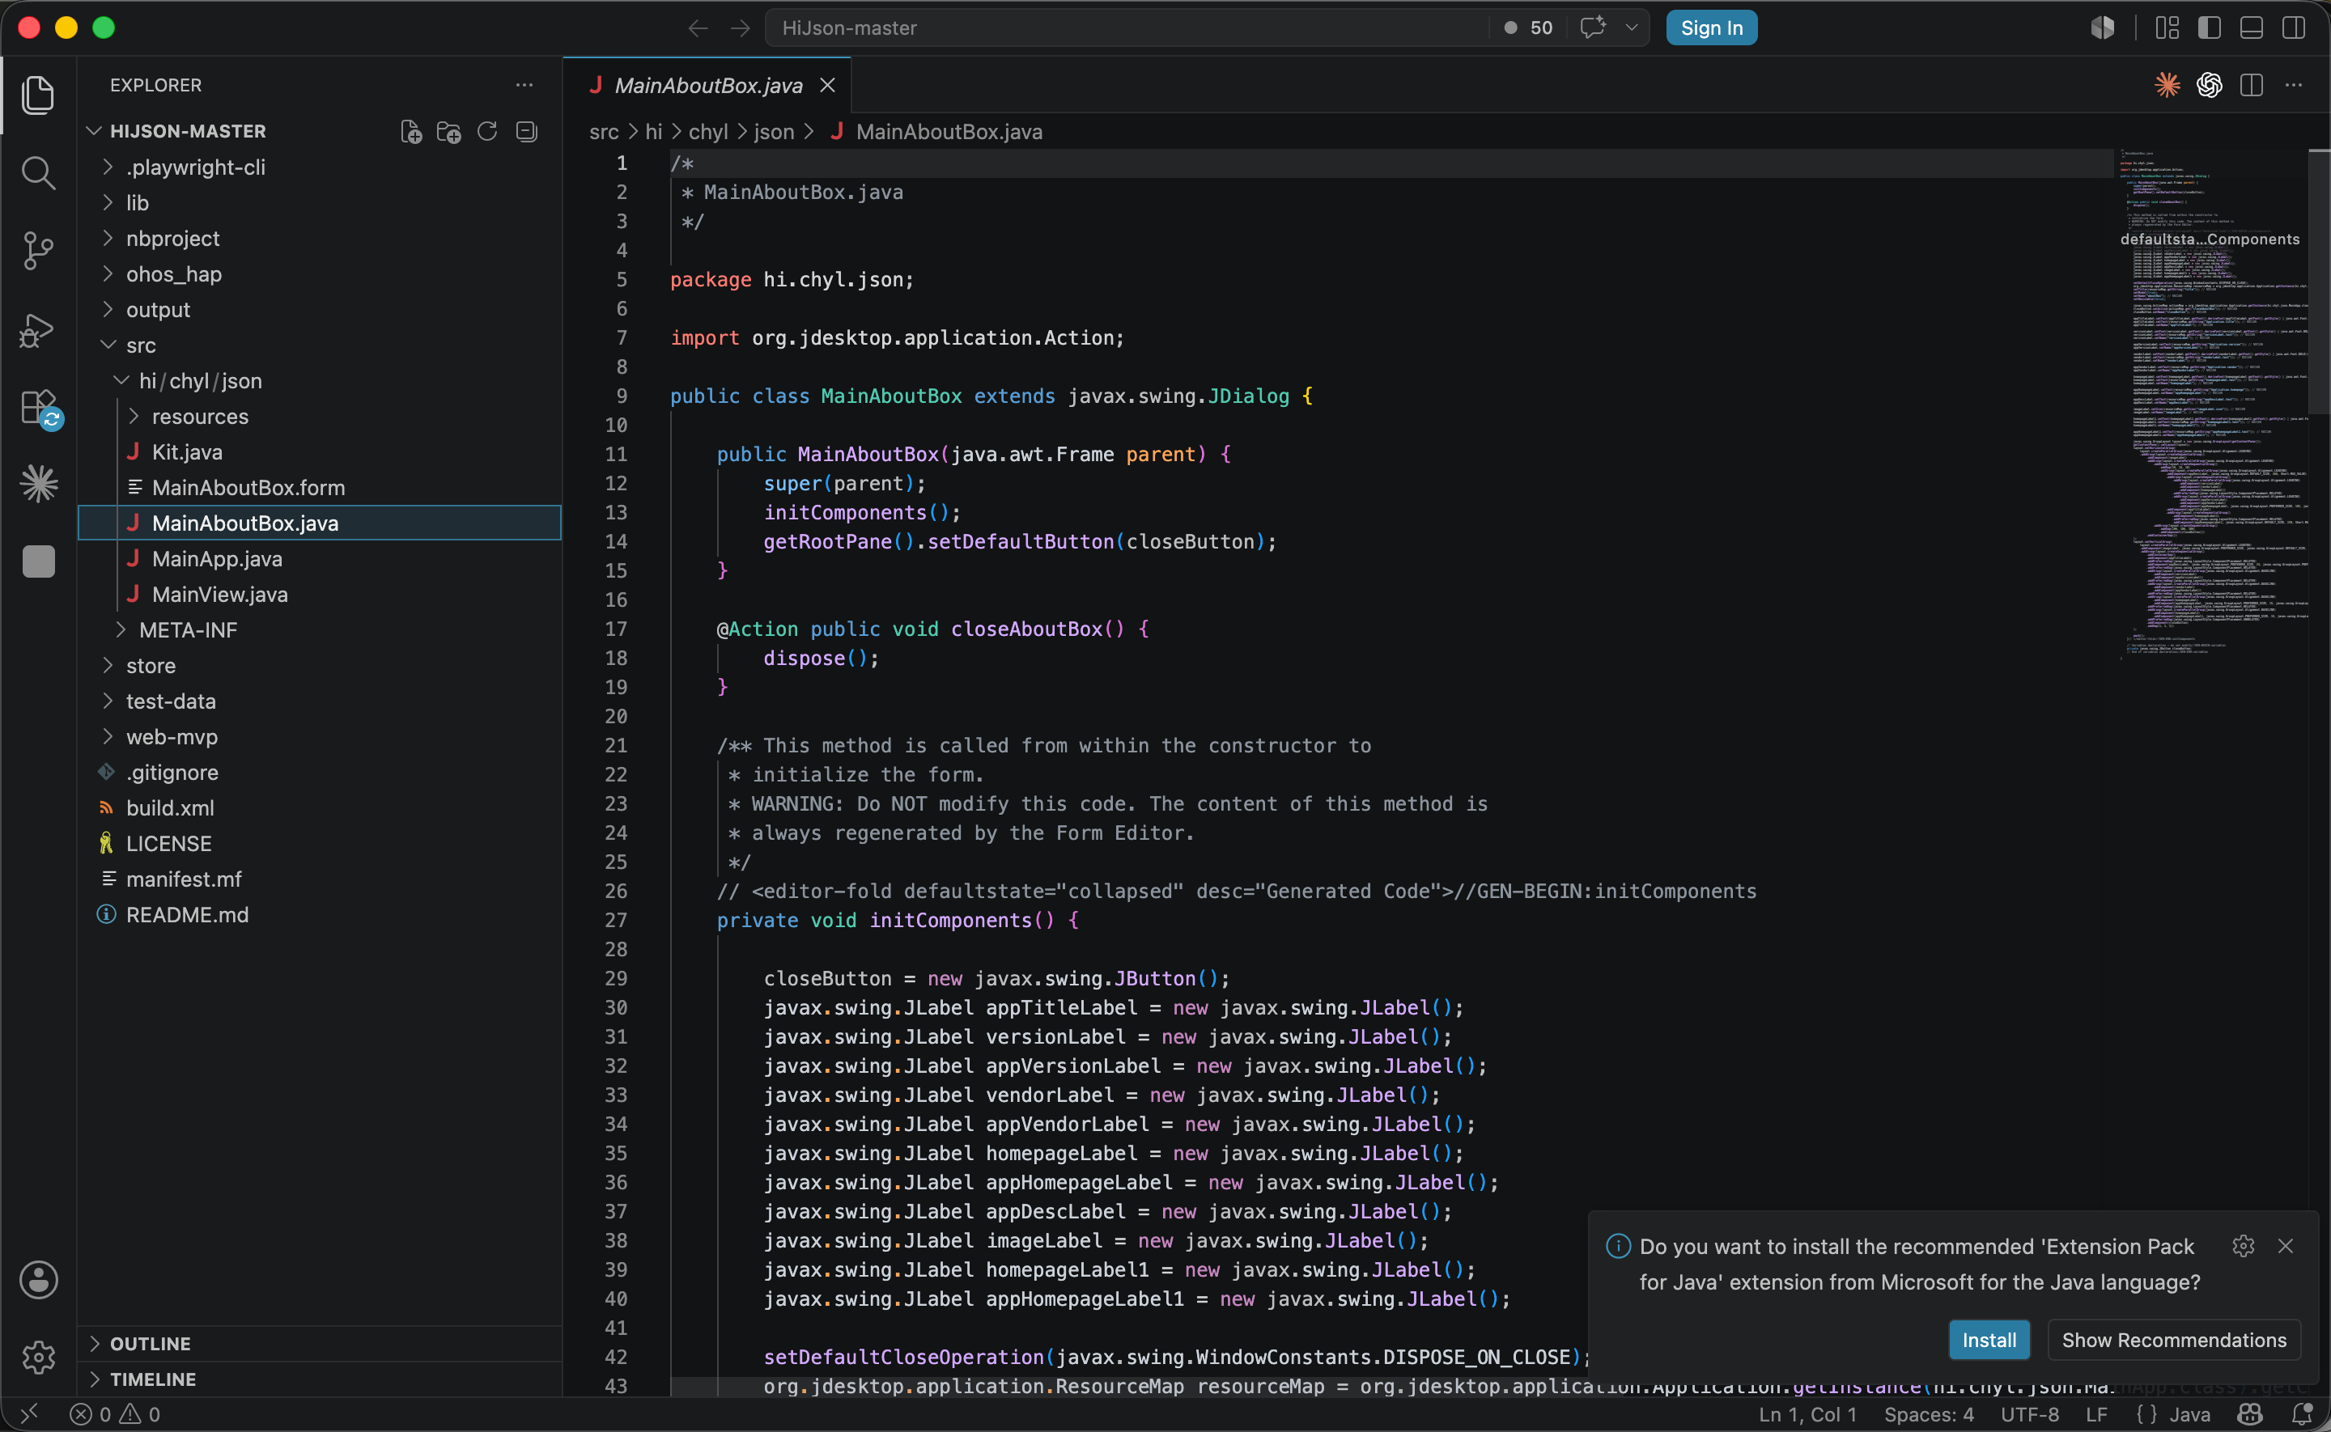Click the orange starburst icon in editor toolbar
Screen dimensions: 2331x1432
2168,85
